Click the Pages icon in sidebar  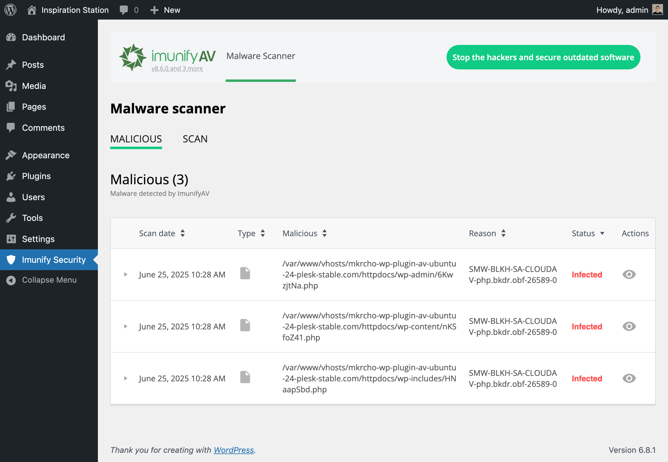(11, 107)
